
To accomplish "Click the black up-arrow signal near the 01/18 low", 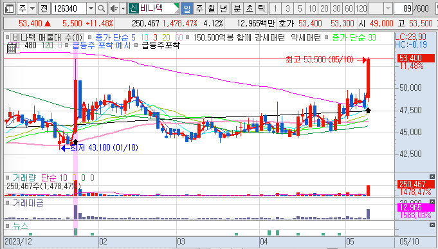I will tap(75, 142).
